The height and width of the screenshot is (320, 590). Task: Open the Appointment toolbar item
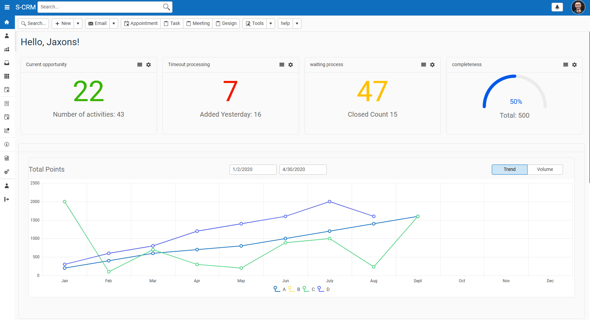(141, 24)
